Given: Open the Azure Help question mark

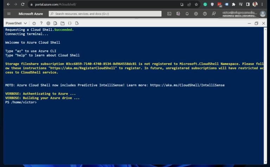Looking at the screenshot, I should coord(205,14).
